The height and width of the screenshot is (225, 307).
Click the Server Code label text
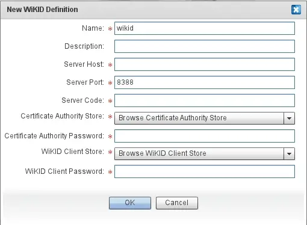coord(82,100)
